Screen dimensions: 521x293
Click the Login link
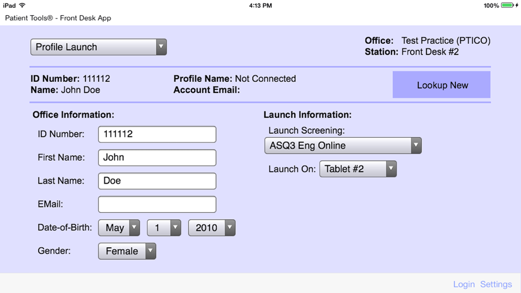point(464,284)
